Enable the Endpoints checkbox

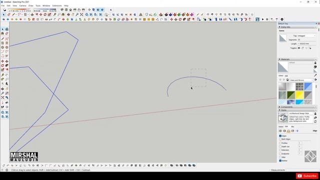point(280,153)
